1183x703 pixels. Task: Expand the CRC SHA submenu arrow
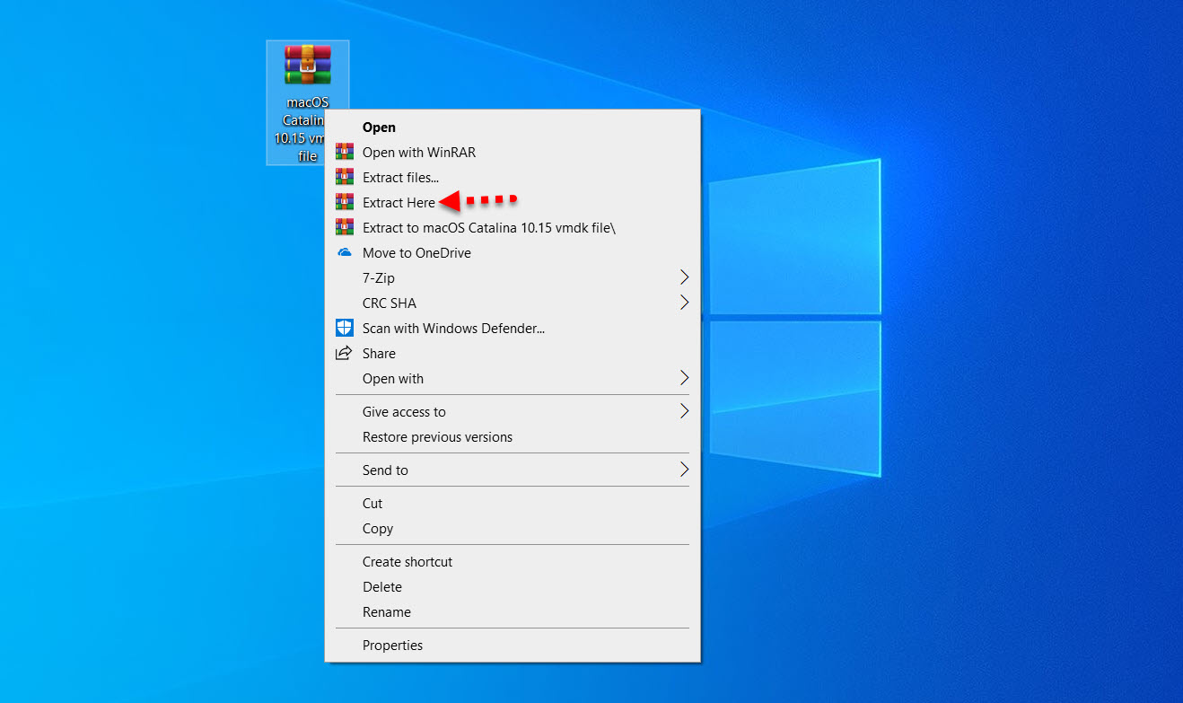pyautogui.click(x=684, y=303)
